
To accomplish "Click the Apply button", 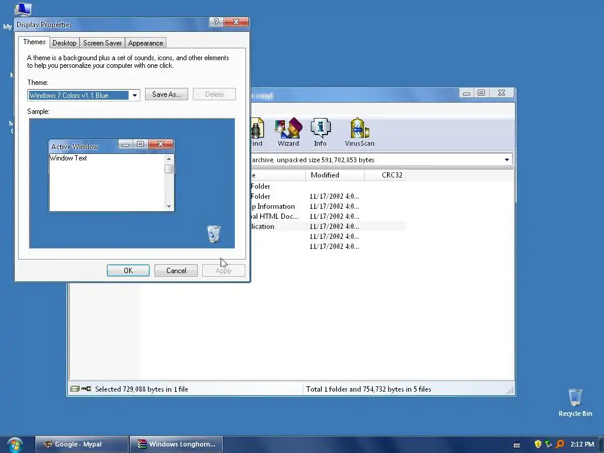I will tap(224, 270).
